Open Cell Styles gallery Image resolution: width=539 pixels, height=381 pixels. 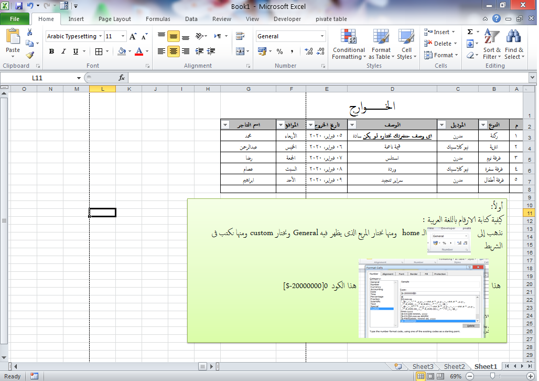pos(406,44)
